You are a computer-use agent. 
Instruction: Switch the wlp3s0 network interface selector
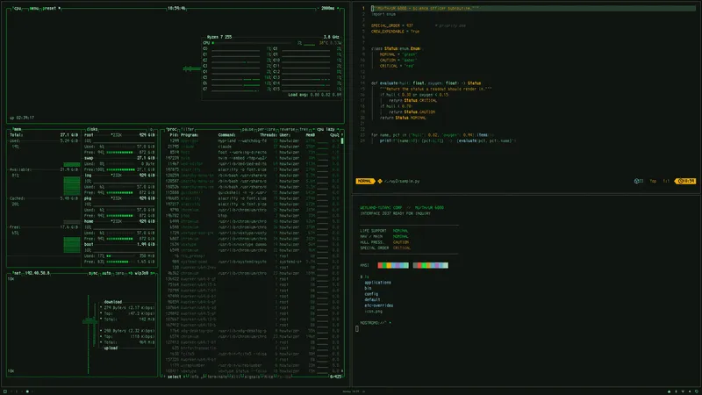(142, 273)
